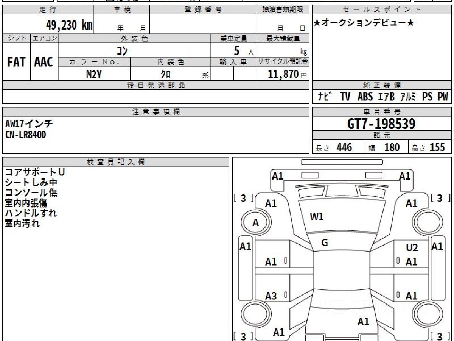Screen dimensions: 454x341
Task: Click the リサイクル預託金 header
Action: pyautogui.click(x=282, y=62)
